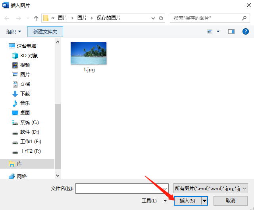This screenshot has width=254, height=210.
Task: Click the 1.jpg file name label
Action: [x=89, y=70]
